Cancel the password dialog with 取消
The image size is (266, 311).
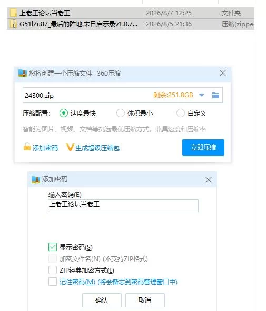145,300
